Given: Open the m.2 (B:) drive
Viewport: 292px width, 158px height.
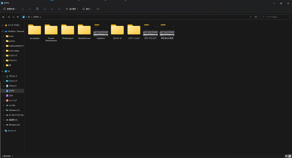Looking at the screenshot, I should 11,105.
